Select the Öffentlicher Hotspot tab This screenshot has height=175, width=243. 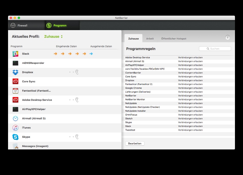coord(173,39)
